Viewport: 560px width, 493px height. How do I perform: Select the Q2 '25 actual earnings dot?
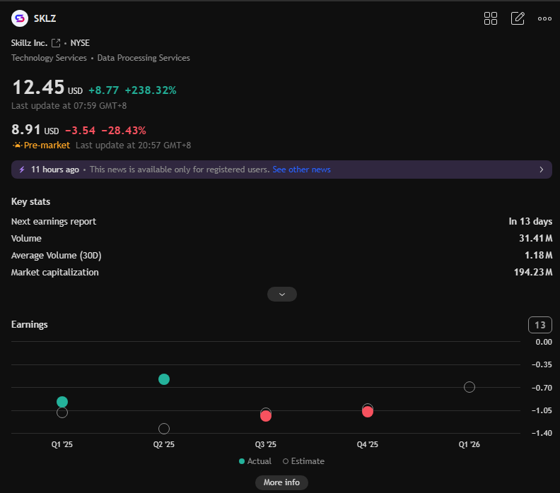[164, 379]
